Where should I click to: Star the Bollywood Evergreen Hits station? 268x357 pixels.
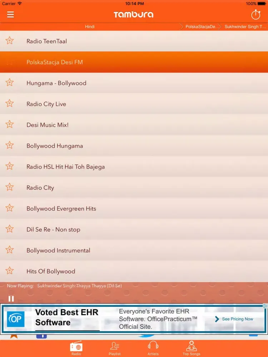coord(10,208)
